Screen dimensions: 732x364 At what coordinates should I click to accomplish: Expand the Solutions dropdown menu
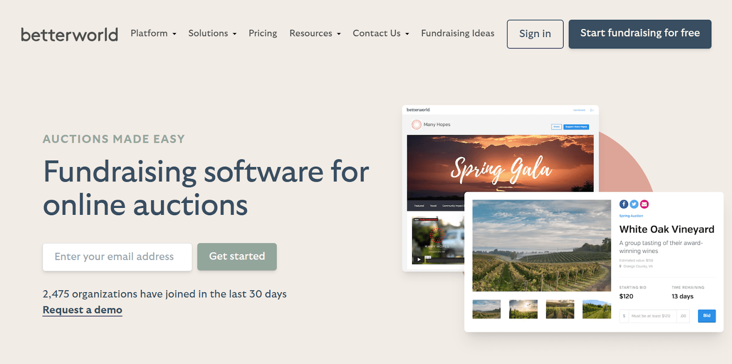212,33
